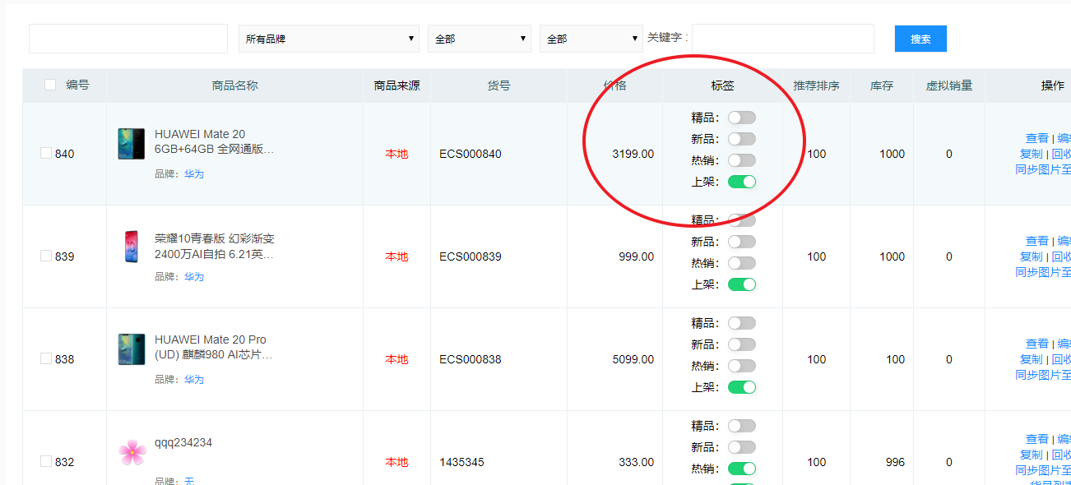The image size is (1071, 485).
Task: Click 复制 link for product 839
Action: (x=1031, y=256)
